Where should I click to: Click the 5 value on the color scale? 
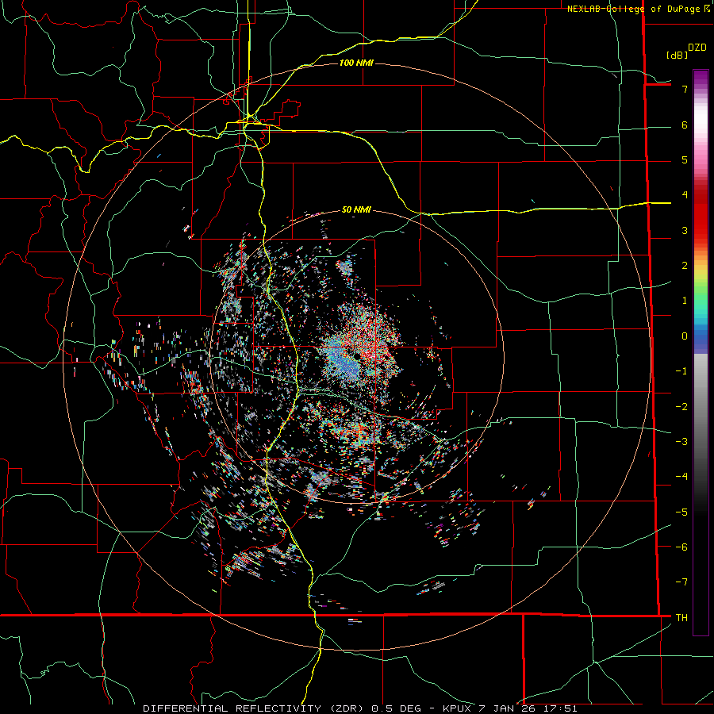click(685, 159)
